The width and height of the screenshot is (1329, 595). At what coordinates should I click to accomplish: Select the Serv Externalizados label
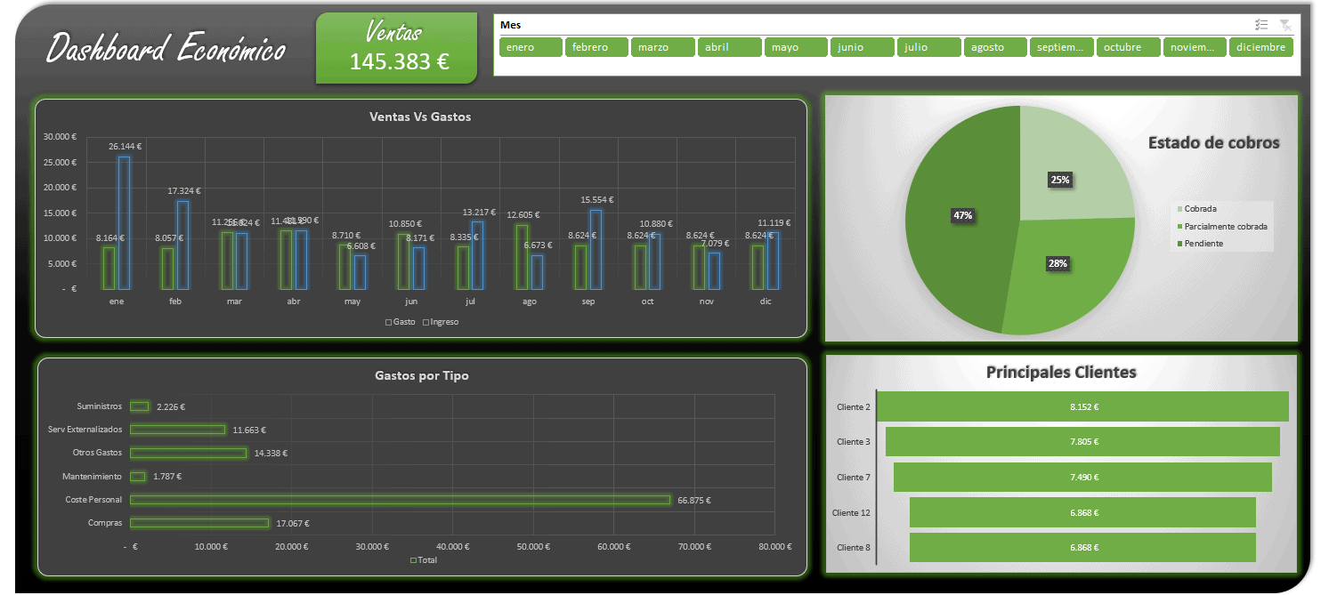coord(85,430)
